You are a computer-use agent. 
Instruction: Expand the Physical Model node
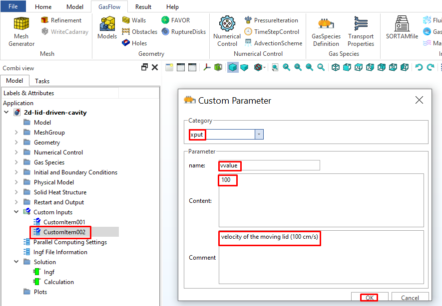[x=16, y=182]
